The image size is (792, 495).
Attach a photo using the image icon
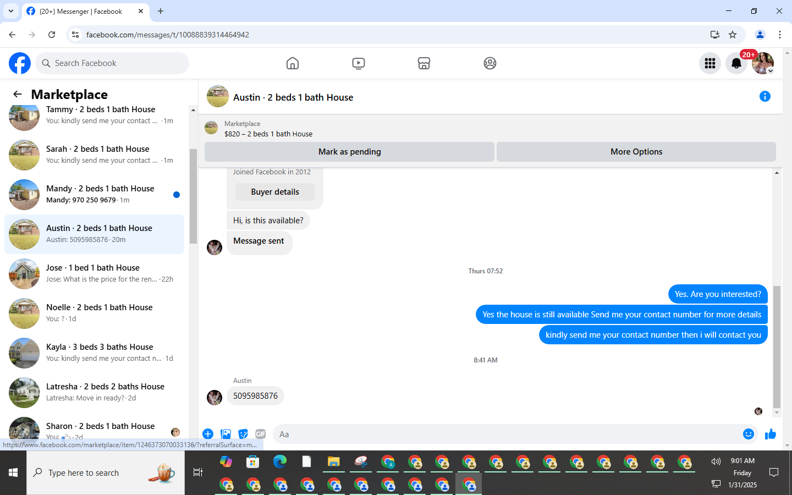click(x=226, y=434)
